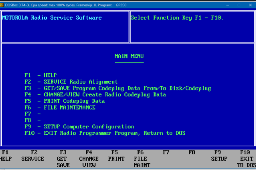Choose 'SERVICE Radio Alignment' main menu entry
This screenshot has width=256, height=170.
71,82
